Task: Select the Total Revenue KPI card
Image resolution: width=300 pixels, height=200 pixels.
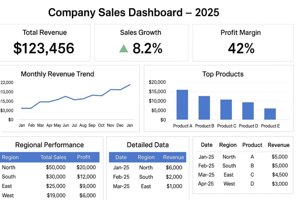Action: click(45, 42)
